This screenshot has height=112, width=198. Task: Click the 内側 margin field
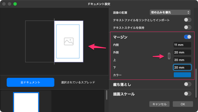tap(182, 45)
